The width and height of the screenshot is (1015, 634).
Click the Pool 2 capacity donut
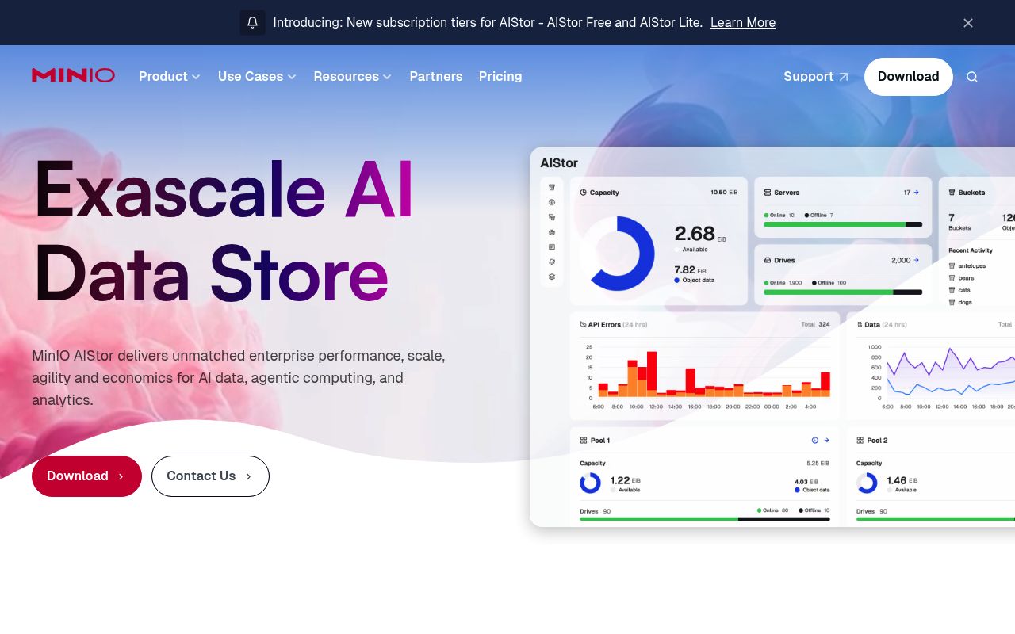867,483
